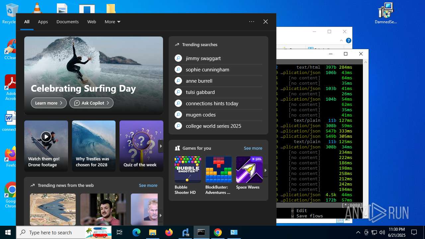Select the Documents search tab
Image resolution: width=425 pixels, height=239 pixels.
[x=67, y=22]
